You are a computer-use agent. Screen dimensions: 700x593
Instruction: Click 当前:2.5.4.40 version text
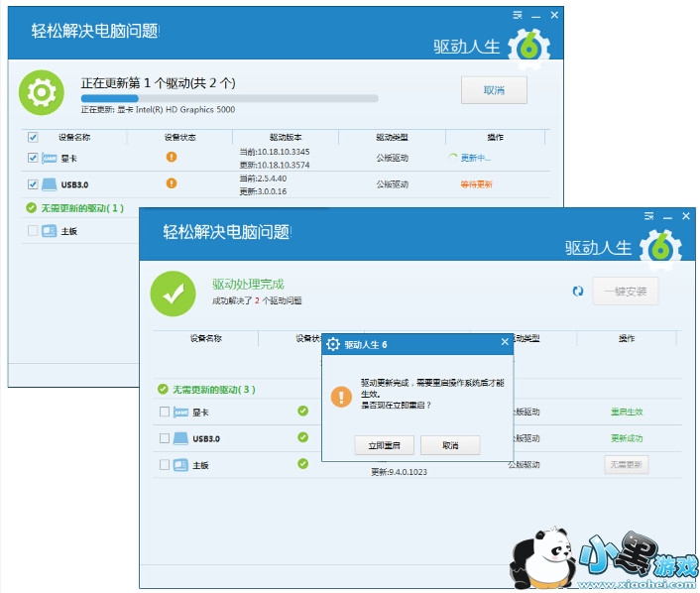263,178
